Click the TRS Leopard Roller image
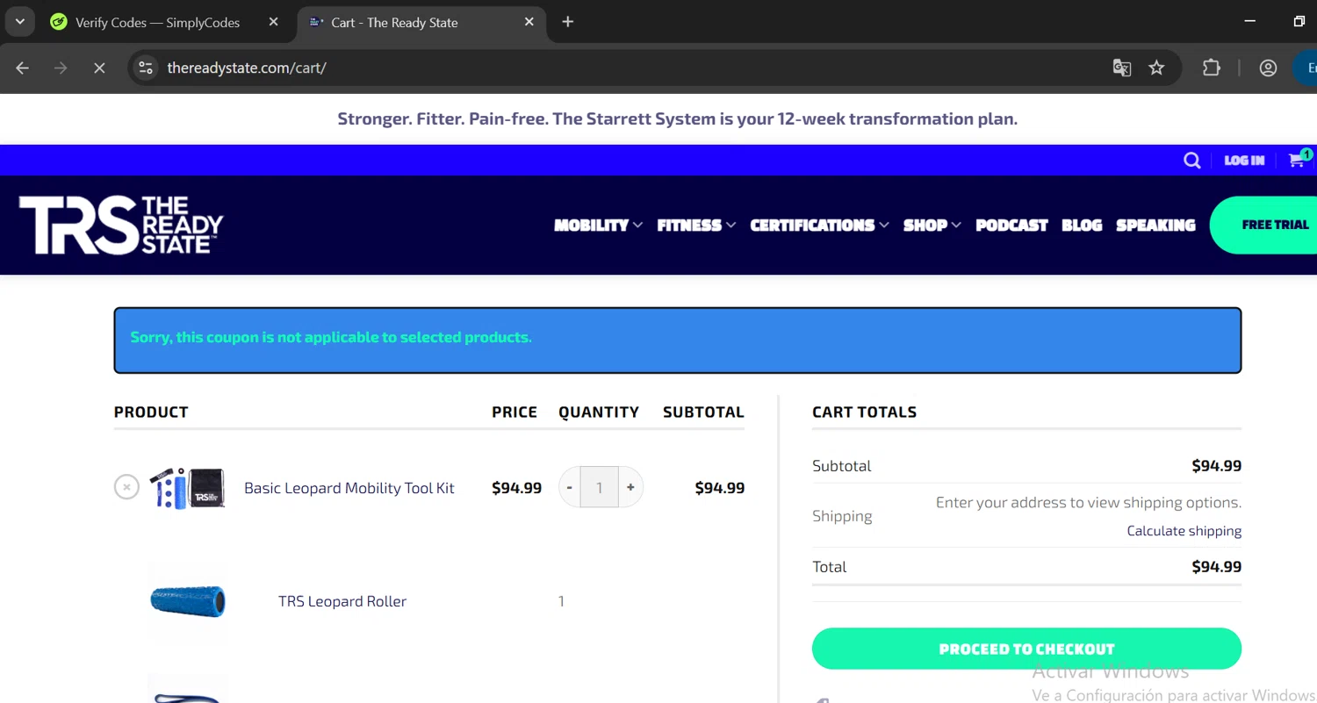1317x703 pixels. [187, 601]
